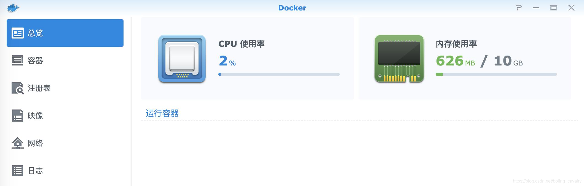Click the 日志 log list icon
The height and width of the screenshot is (186, 584).
pyautogui.click(x=18, y=171)
